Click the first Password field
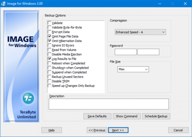The width and height of the screenshot is (192, 137). (x=126, y=52)
